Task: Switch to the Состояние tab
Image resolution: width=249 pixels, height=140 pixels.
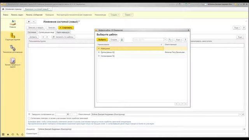Action: 32,32
